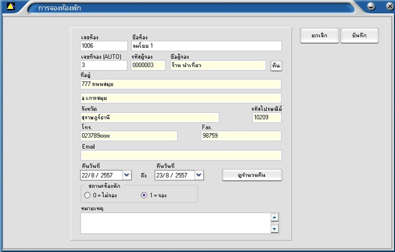Select the 1 = จอง radio button
This screenshot has height=252, width=395.
pyautogui.click(x=144, y=195)
